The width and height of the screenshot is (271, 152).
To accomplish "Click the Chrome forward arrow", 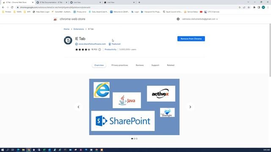I will [x=8, y=8].
